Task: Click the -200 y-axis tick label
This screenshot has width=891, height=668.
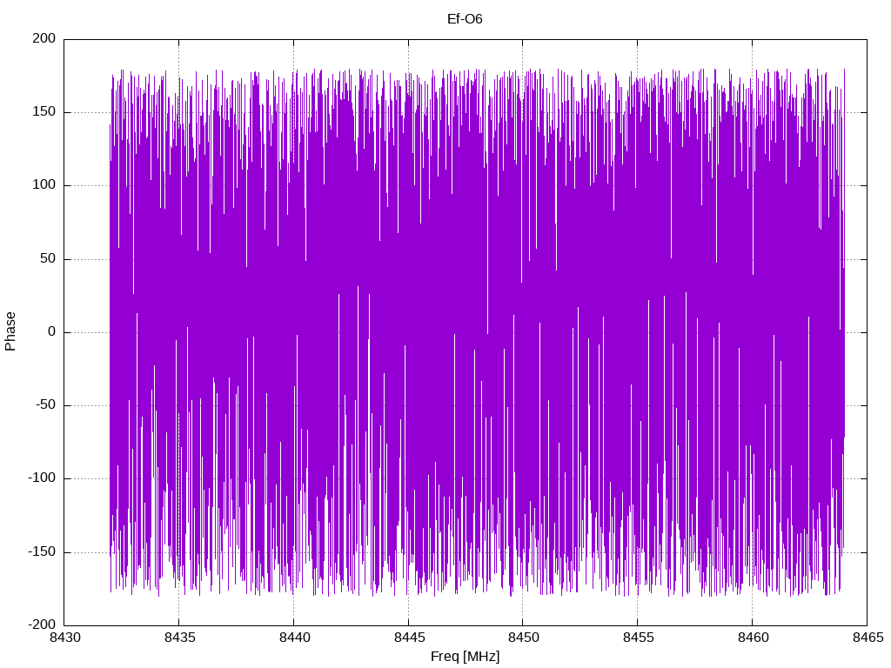Action: pos(43,625)
